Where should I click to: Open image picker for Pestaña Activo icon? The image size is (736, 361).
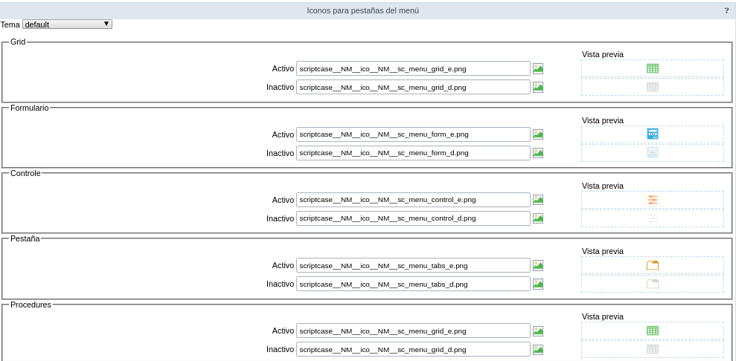538,265
